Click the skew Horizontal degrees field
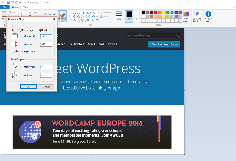236x161 pixels. point(46,67)
